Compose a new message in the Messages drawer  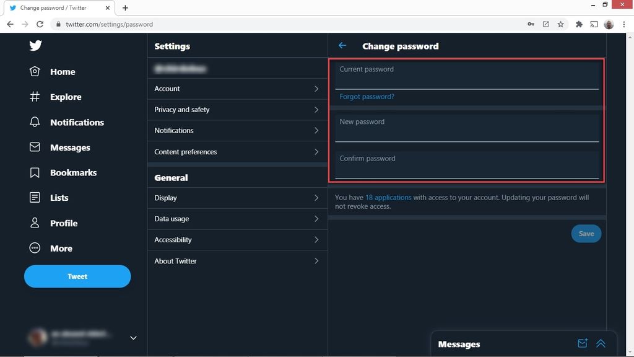[582, 343]
